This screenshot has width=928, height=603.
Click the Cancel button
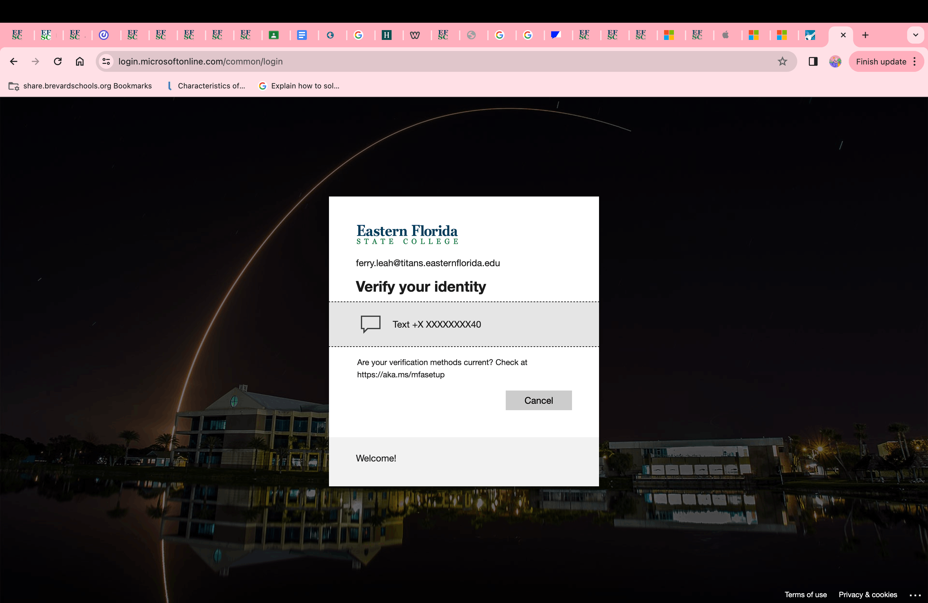539,400
